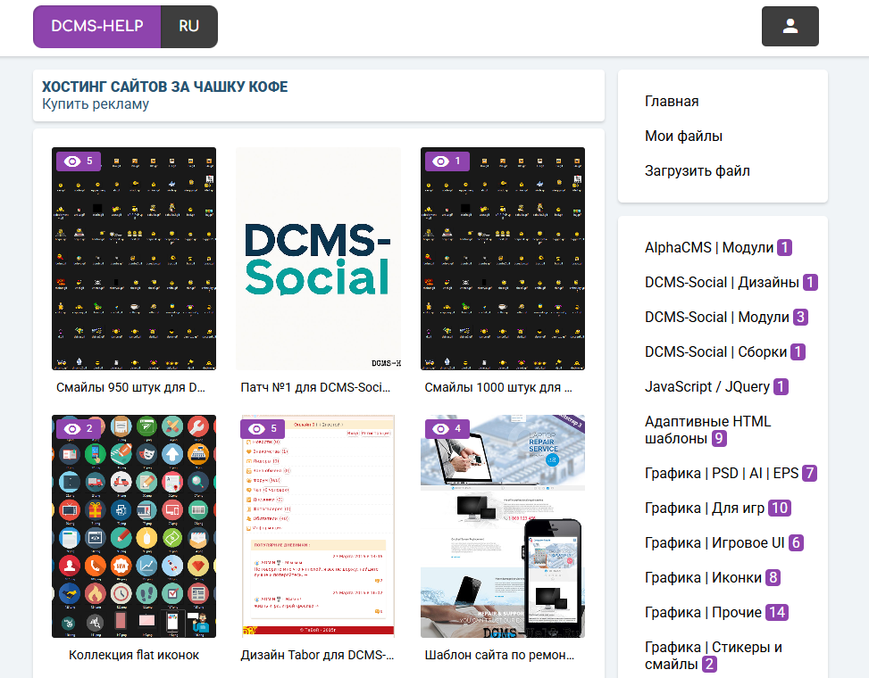Go to Главная in the side menu
This screenshot has width=869, height=678.
pyautogui.click(x=672, y=102)
